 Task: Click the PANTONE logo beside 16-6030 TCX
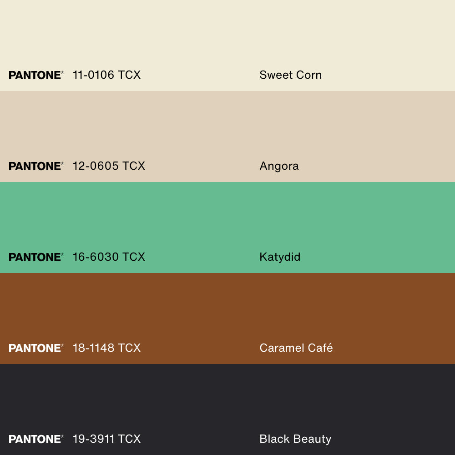click(36, 257)
